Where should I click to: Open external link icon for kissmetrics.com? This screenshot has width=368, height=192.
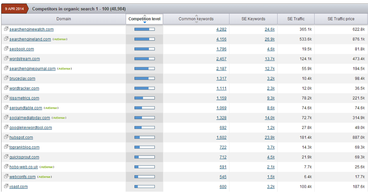[6, 98]
